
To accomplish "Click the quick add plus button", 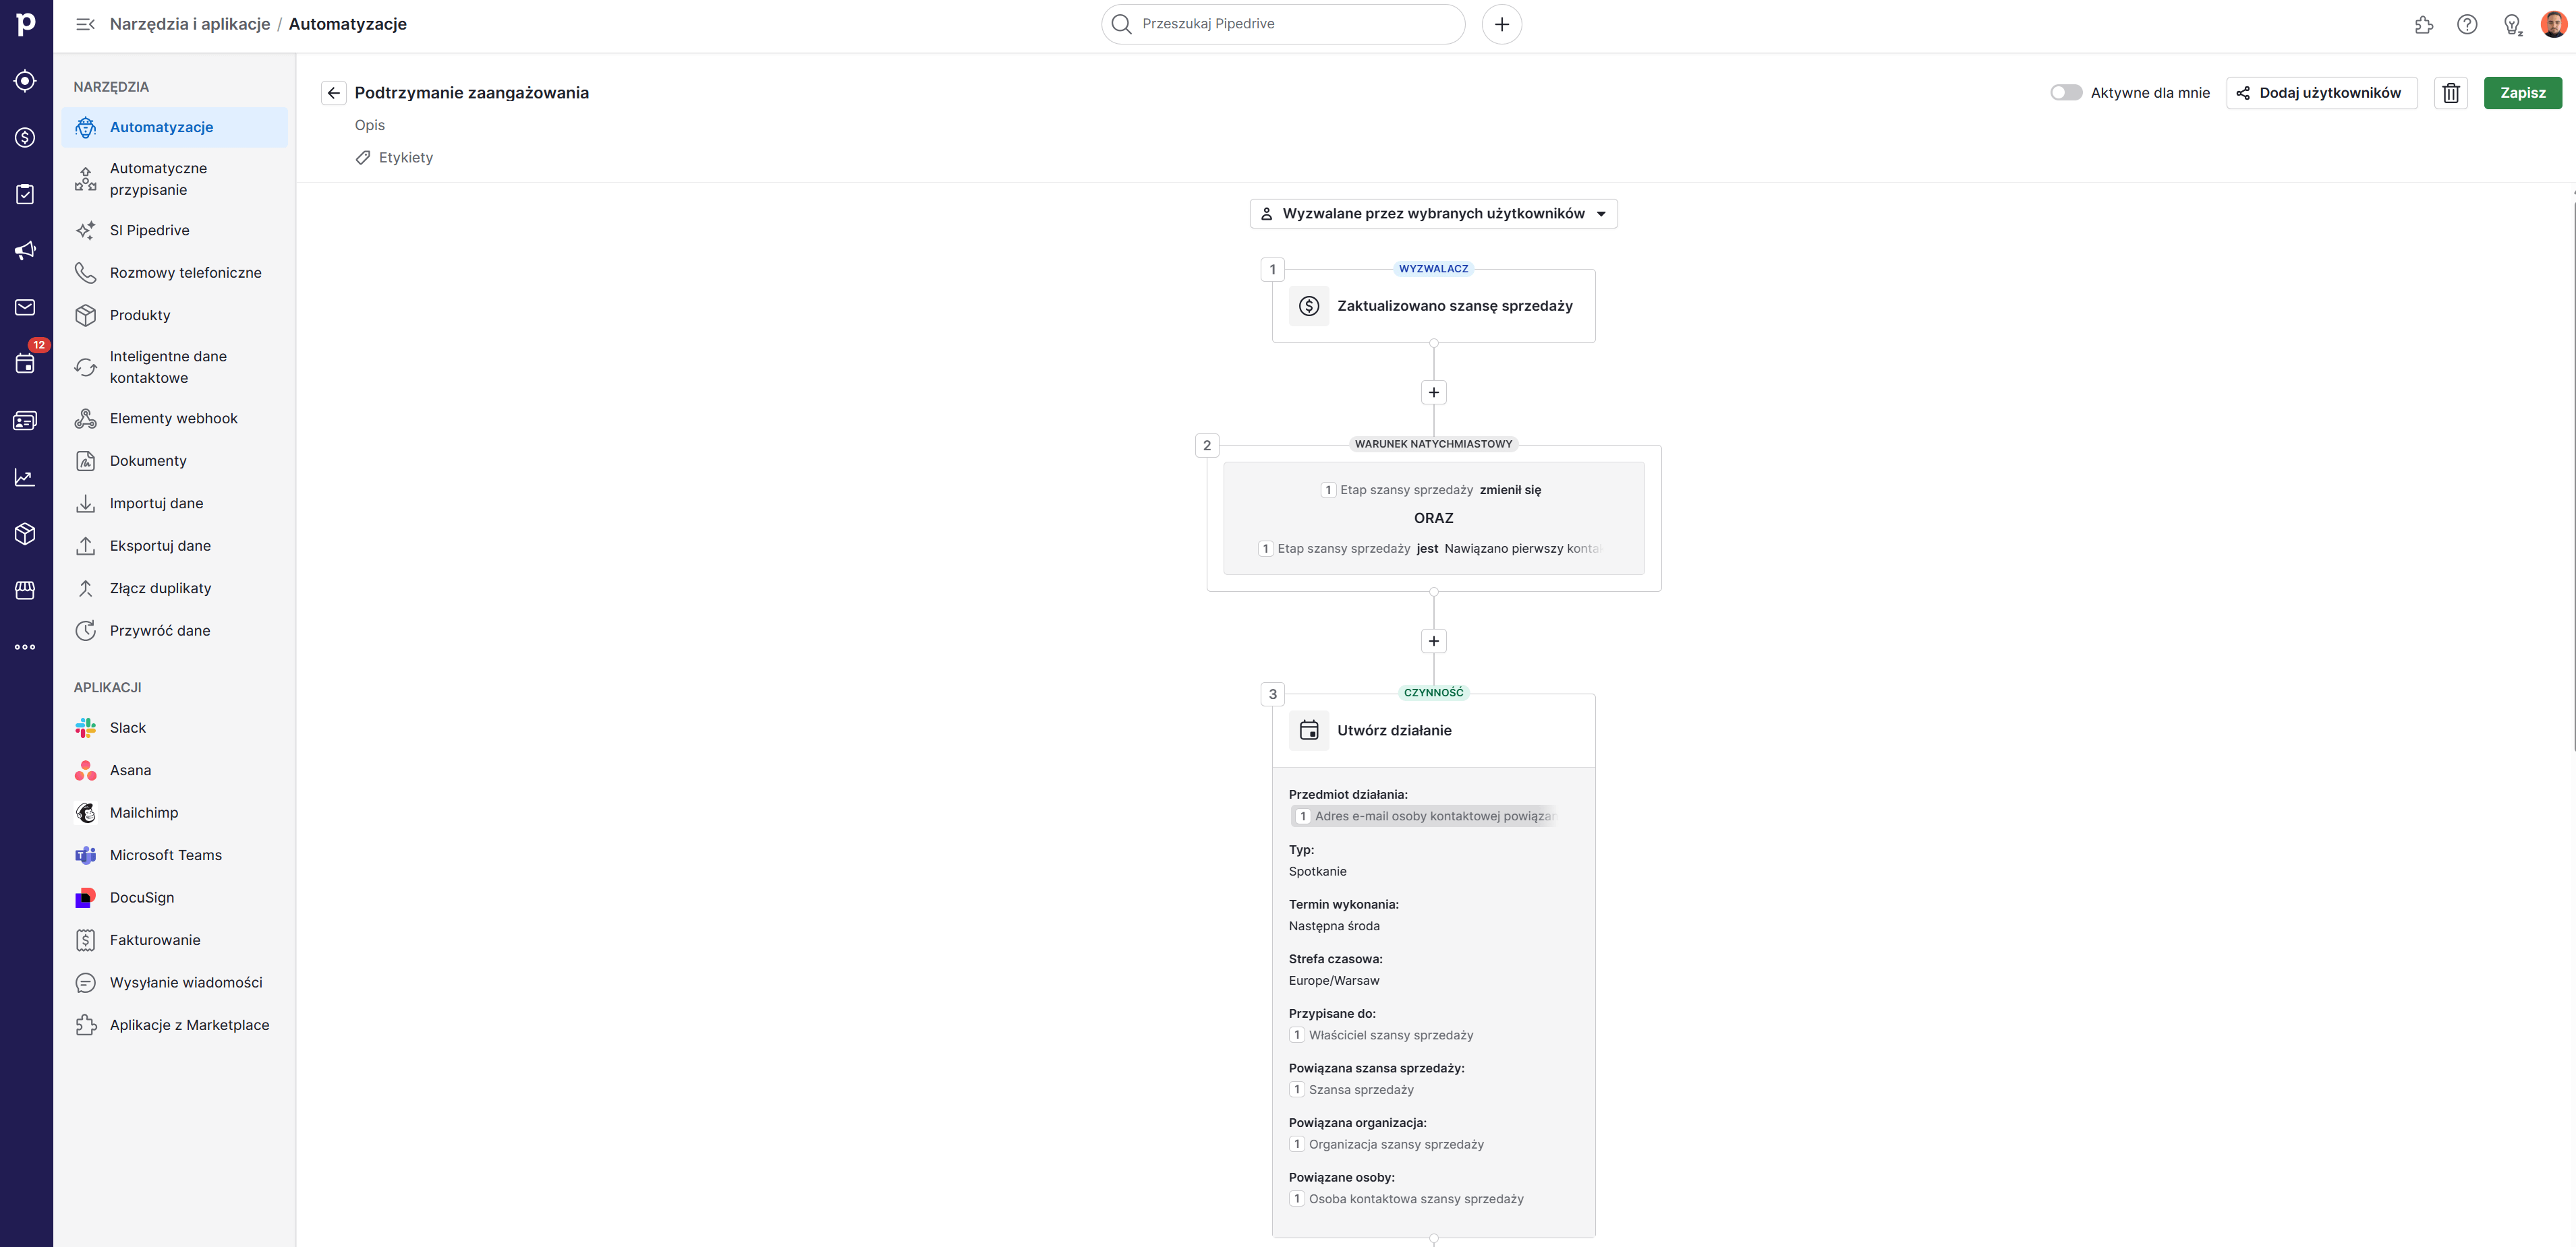I will tap(1501, 24).
